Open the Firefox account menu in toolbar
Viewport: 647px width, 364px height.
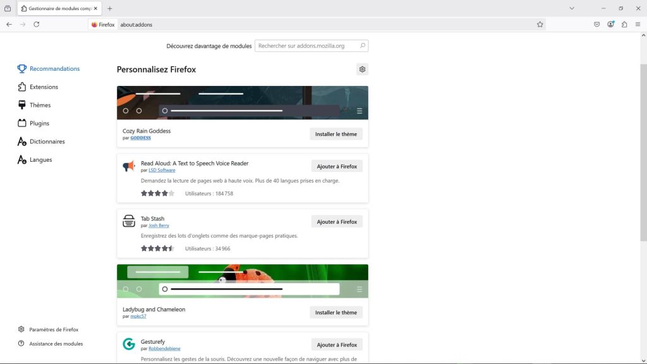610,24
